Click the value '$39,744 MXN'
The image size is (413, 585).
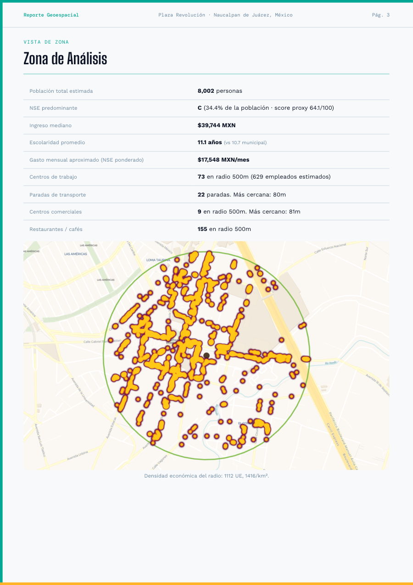coord(217,125)
